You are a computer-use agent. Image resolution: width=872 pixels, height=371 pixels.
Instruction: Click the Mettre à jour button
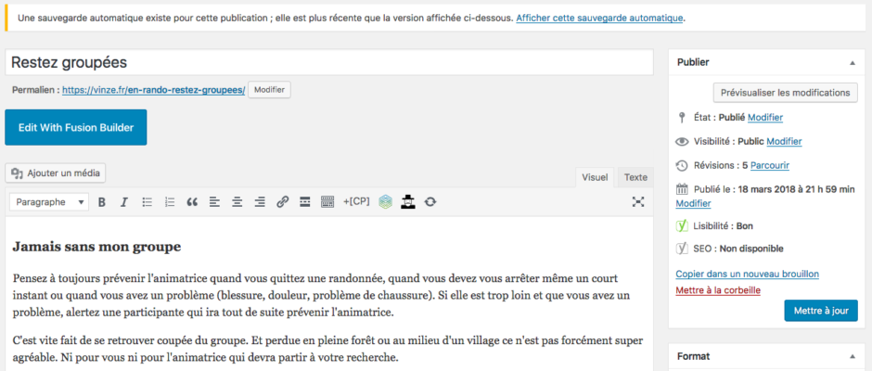pyautogui.click(x=820, y=311)
